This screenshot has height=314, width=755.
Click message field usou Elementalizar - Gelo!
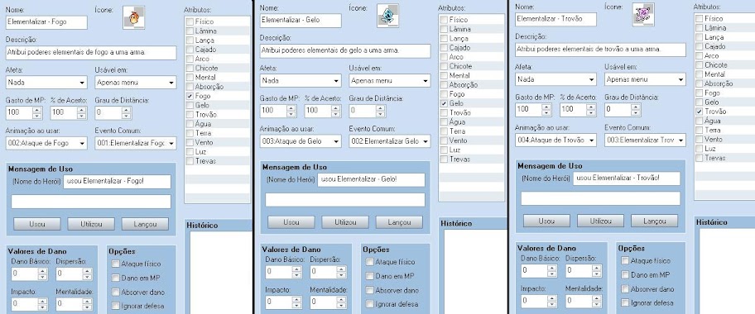(371, 180)
